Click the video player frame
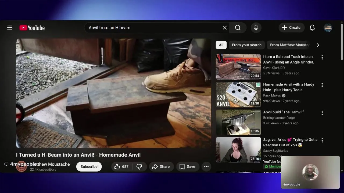This screenshot has width=344, height=193. point(114,93)
